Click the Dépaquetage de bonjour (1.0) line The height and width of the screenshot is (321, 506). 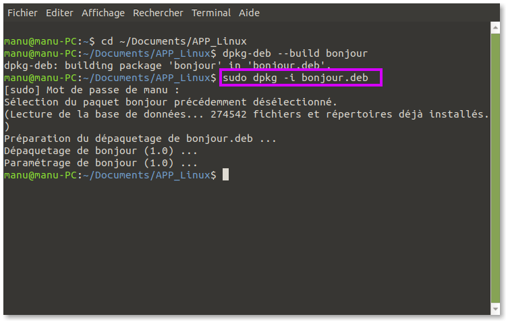pos(101,151)
